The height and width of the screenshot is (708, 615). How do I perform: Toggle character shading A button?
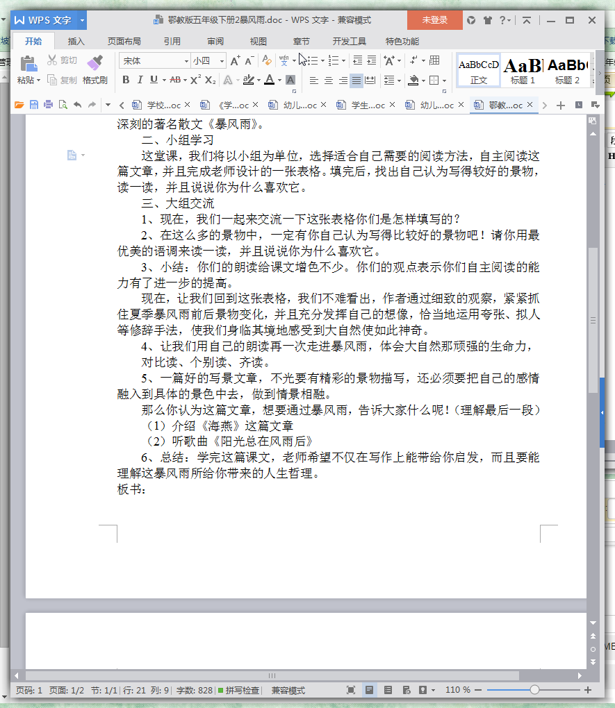coord(290,80)
